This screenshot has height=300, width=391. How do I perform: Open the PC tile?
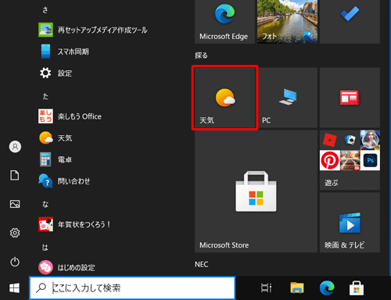coord(287,98)
